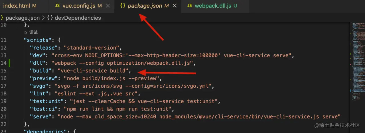Click the svgo -f src/icons/svg command
This screenshot has height=133, width=365.
click(x=133, y=86)
